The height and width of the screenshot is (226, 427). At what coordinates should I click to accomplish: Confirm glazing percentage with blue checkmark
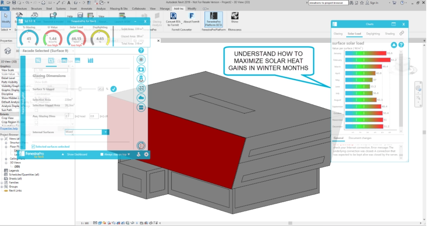point(114,89)
